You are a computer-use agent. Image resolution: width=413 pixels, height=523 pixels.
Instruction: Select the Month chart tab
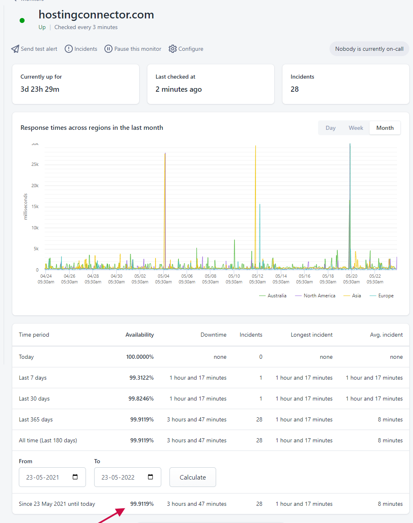coord(385,128)
